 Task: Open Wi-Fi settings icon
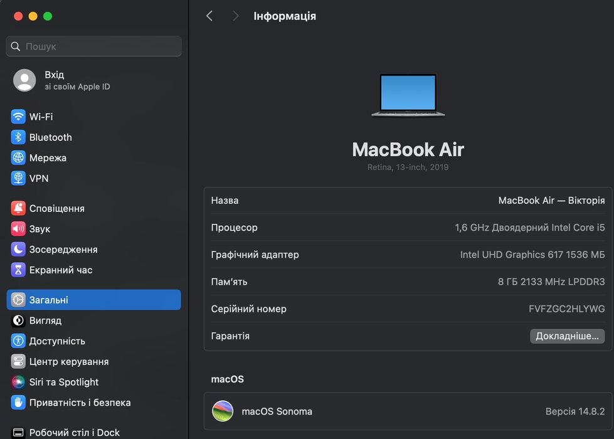point(18,116)
